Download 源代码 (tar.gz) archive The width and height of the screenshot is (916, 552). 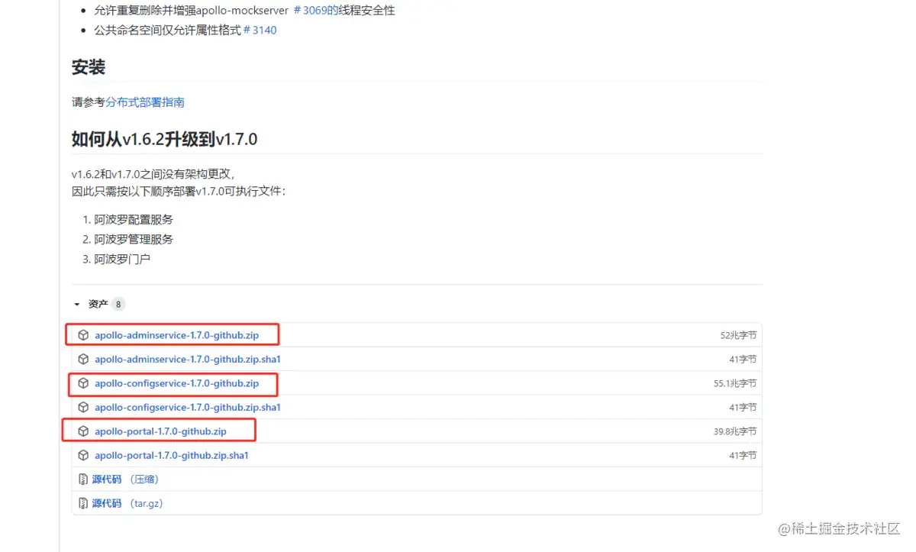127,503
